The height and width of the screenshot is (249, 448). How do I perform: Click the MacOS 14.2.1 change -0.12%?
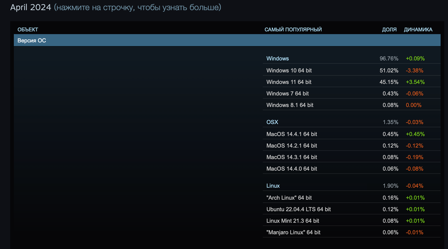click(x=415, y=146)
